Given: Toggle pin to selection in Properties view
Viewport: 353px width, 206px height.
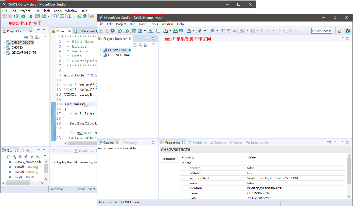Looking at the screenshot, I should coord(329,142).
